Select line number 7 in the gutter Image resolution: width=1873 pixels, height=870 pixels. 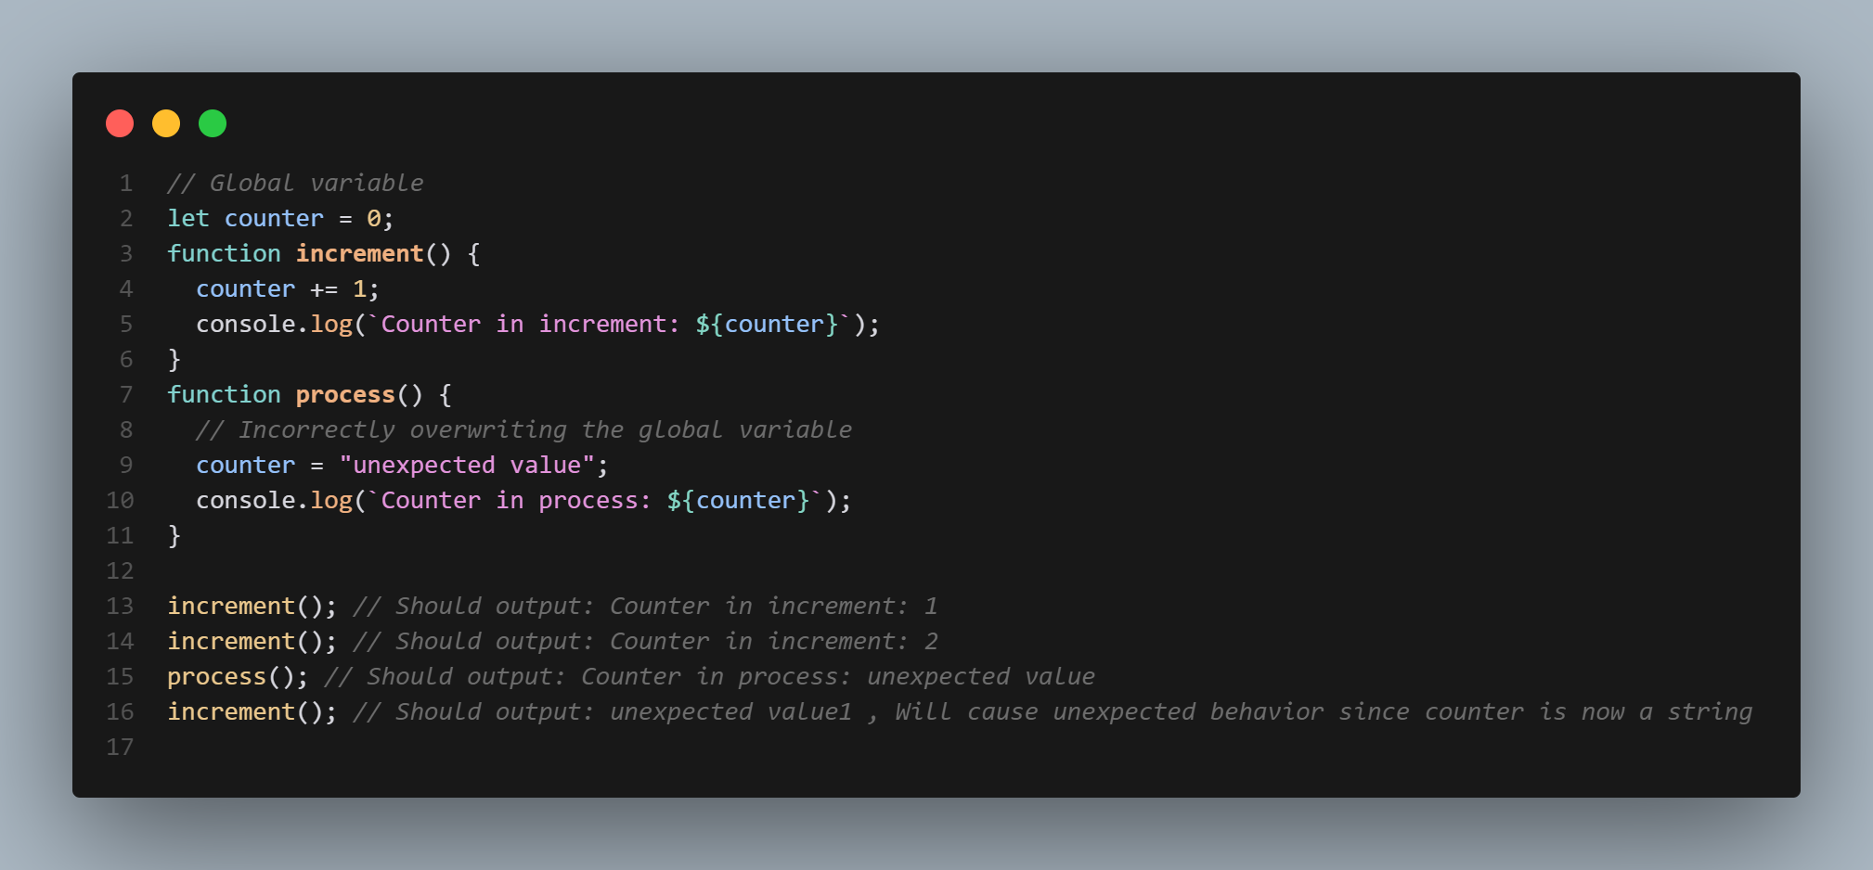125,395
